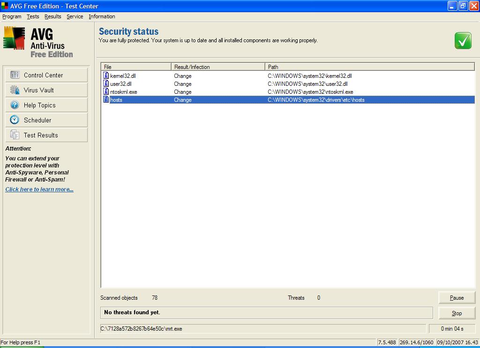Click the Scheduler clock icon
The width and height of the screenshot is (480, 348).
pos(15,120)
